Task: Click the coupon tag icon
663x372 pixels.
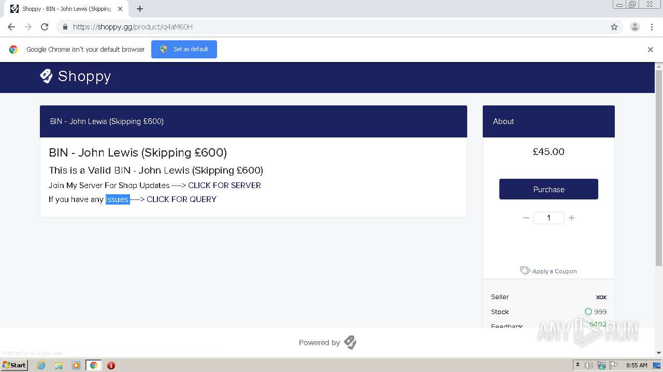Action: pos(525,271)
